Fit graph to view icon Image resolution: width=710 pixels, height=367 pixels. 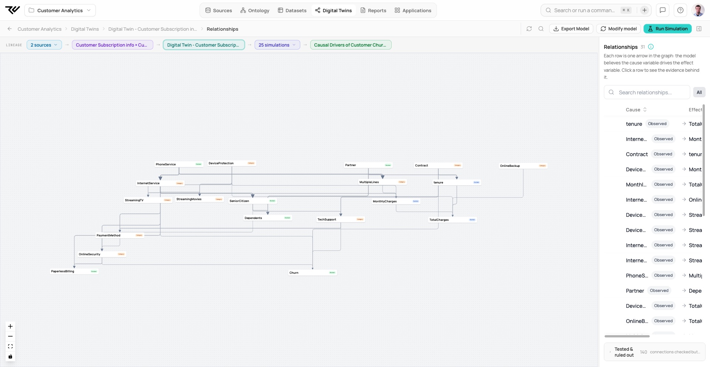pos(10,347)
